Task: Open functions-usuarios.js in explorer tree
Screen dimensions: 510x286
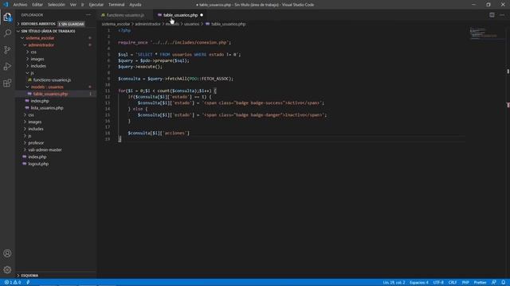Action: point(56,79)
